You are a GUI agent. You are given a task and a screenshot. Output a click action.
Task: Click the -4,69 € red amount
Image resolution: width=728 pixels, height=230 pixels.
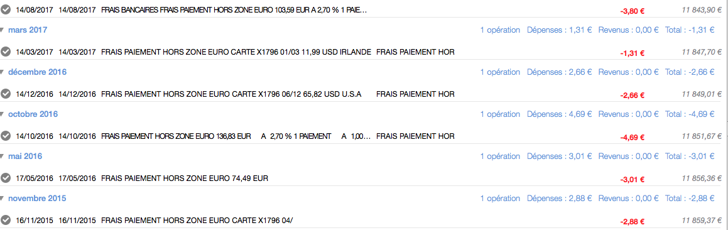633,138
